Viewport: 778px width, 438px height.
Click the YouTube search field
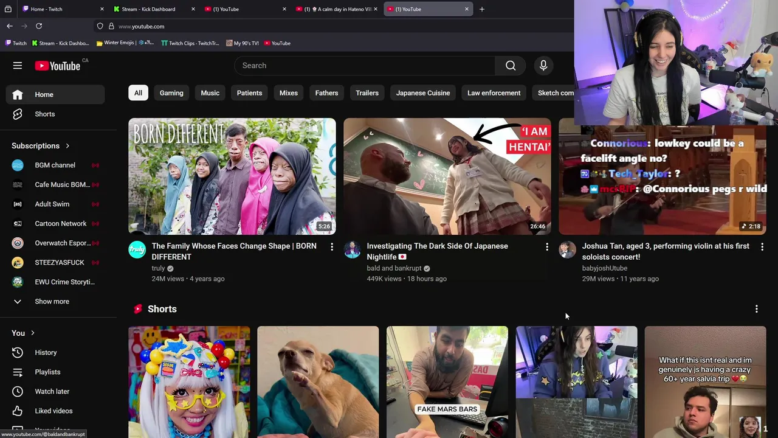(x=365, y=66)
